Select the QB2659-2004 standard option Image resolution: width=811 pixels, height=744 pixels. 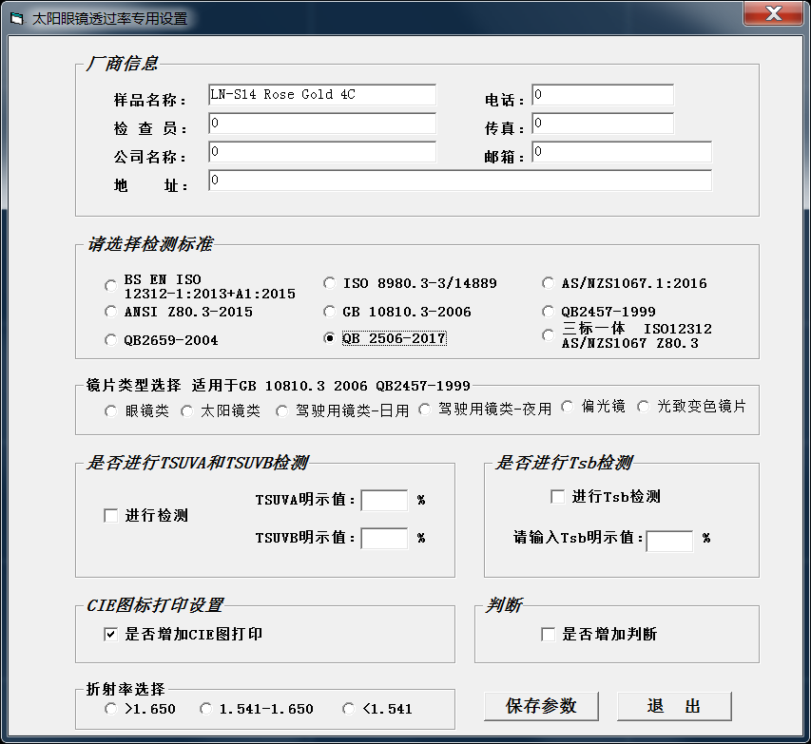[x=111, y=340]
